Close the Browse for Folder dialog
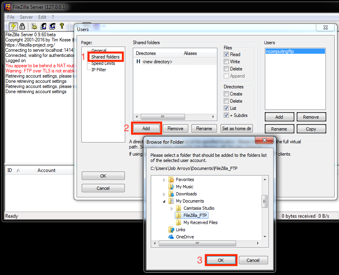The height and width of the screenshot is (275, 339). click(264, 140)
